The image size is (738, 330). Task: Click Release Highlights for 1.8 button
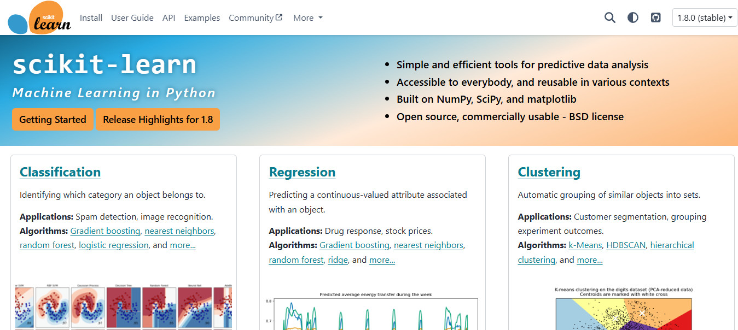[158, 119]
